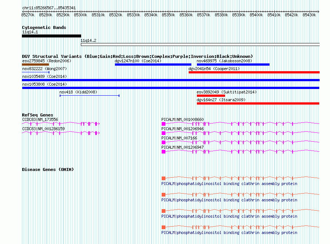Click the 85310k ruler position label

point(98,15)
